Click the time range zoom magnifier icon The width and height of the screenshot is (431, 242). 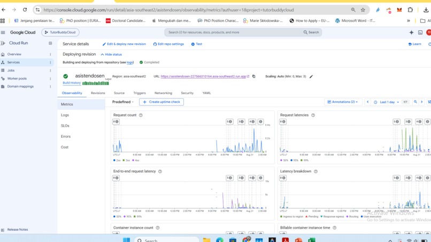415,102
